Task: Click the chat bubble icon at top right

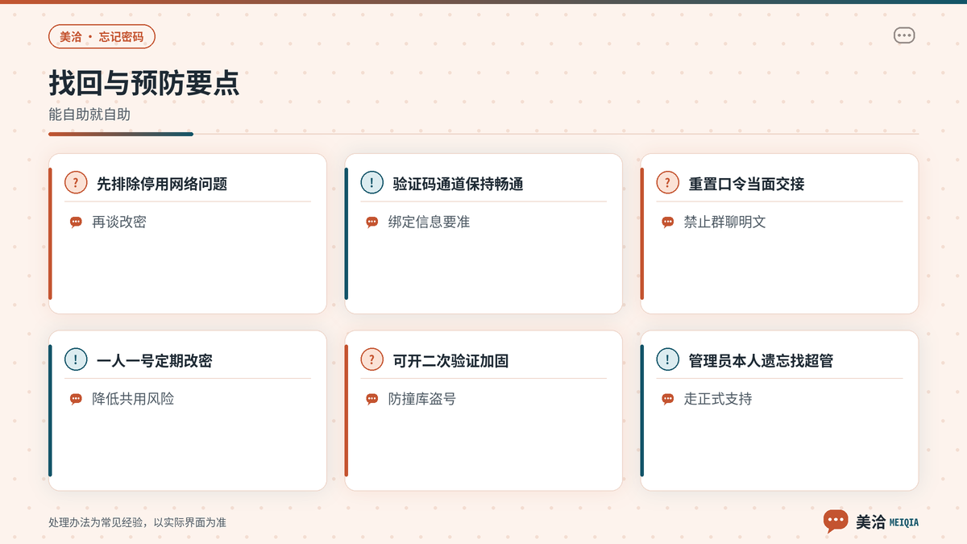Action: (x=904, y=35)
